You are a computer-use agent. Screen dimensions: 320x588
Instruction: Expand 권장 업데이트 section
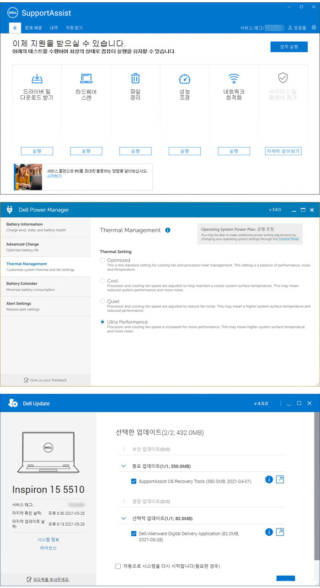tap(123, 501)
